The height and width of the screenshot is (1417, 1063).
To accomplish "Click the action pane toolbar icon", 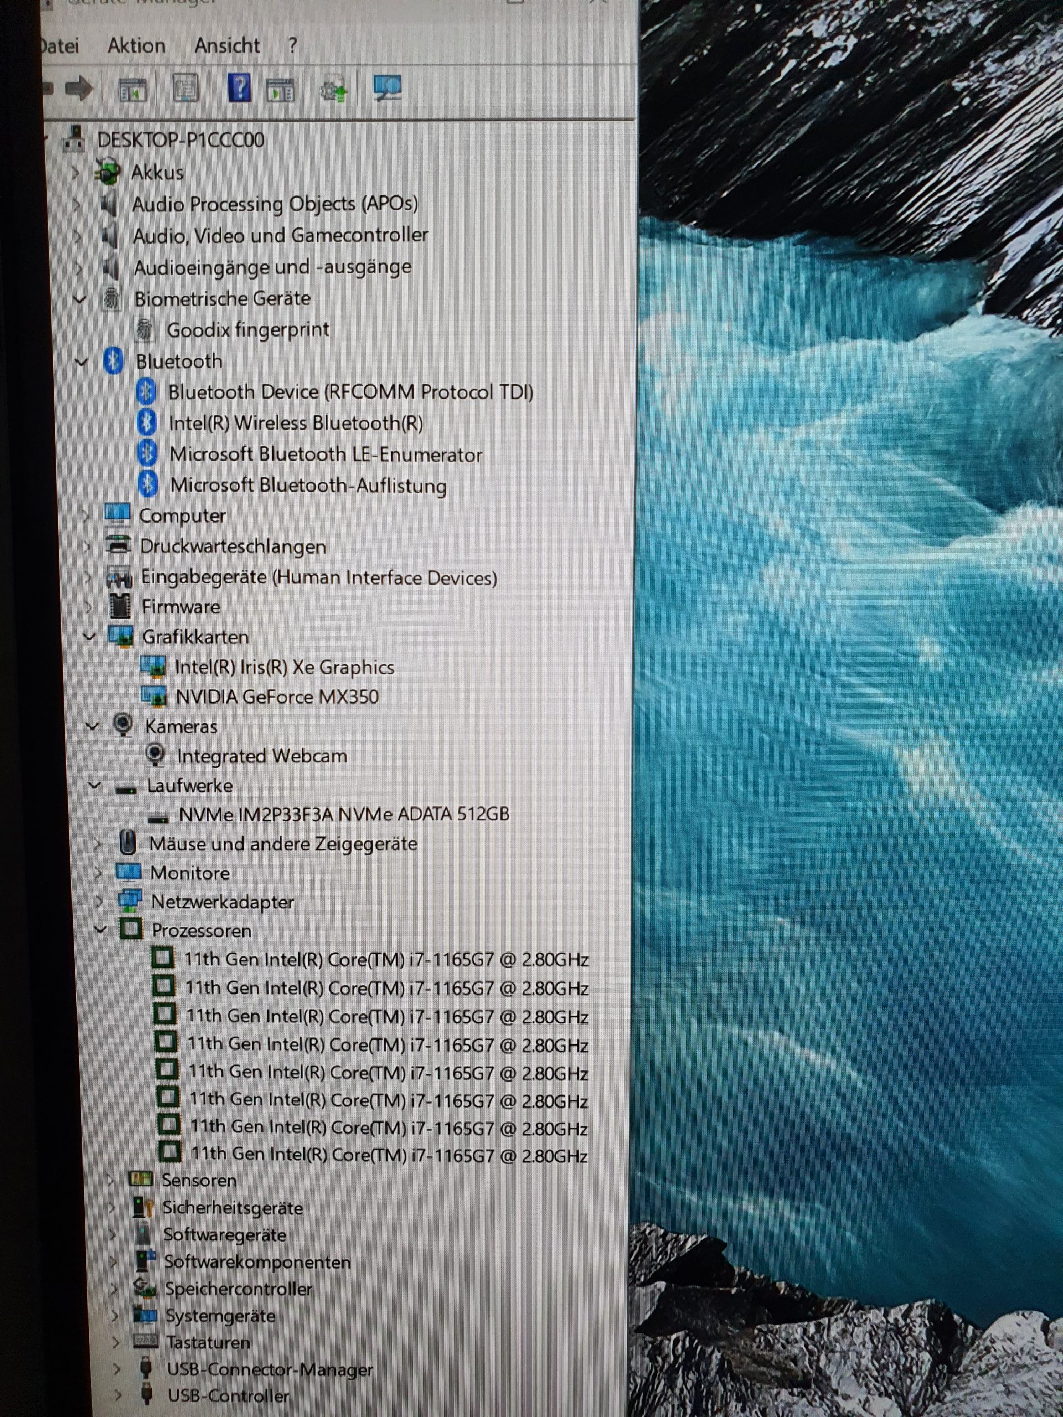I will coord(280,89).
